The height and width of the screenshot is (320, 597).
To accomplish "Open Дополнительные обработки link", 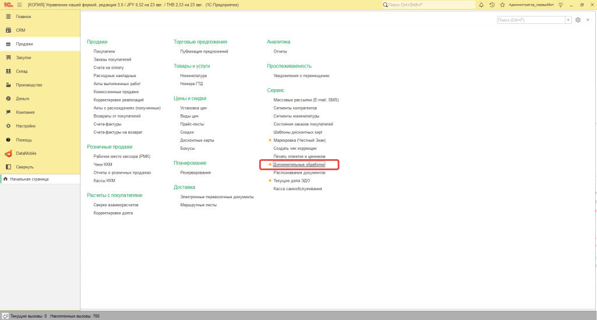I will pos(299,164).
